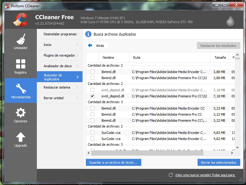Screen dimensions: 246x185
Task: Click chevron beside Analizador de disco
Action: 77,66
